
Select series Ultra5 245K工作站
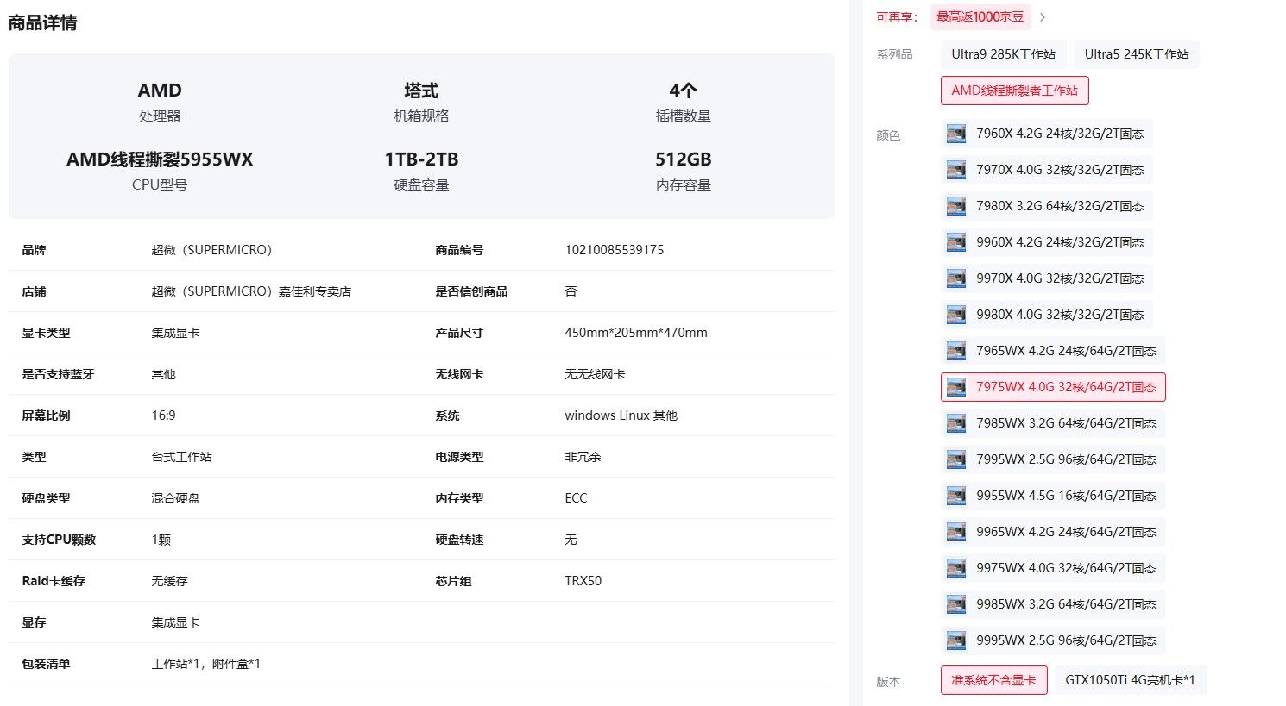1137,54
